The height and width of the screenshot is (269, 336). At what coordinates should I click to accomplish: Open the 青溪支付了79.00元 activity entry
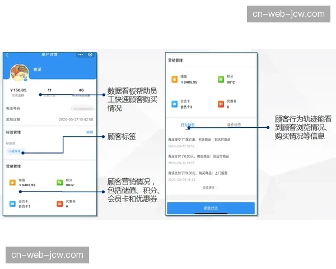(198, 173)
